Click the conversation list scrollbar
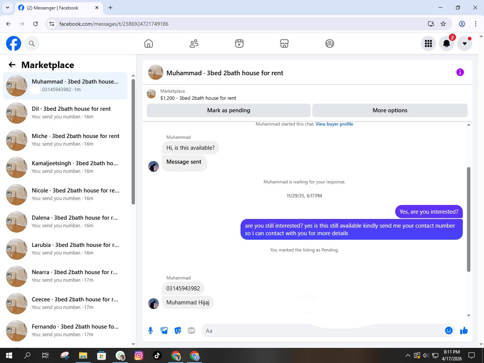The image size is (484, 363). [133, 141]
